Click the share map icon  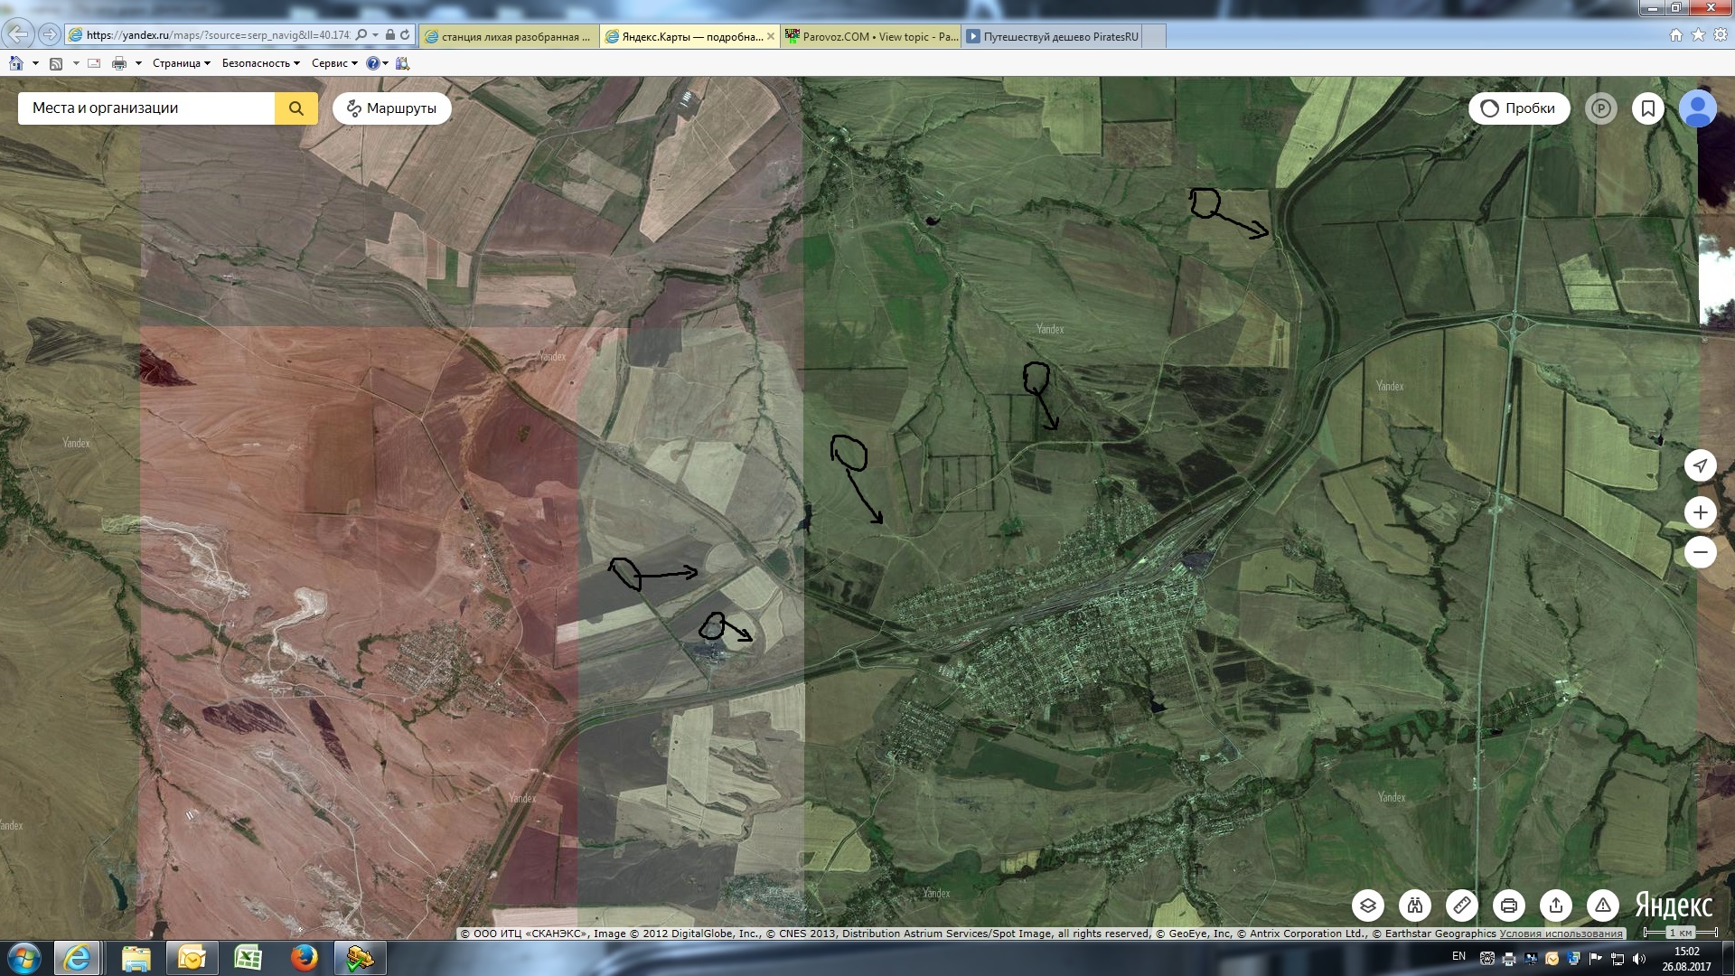coord(1556,905)
